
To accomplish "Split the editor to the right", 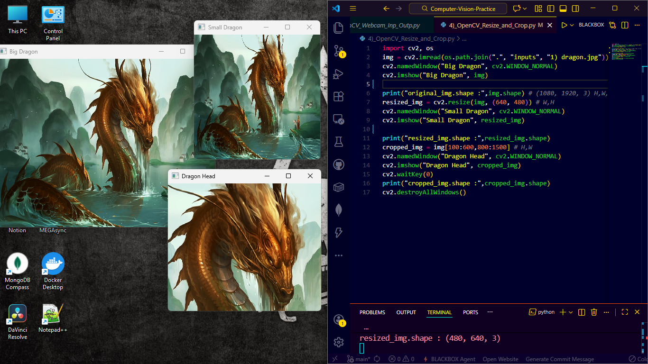I will coord(625,25).
